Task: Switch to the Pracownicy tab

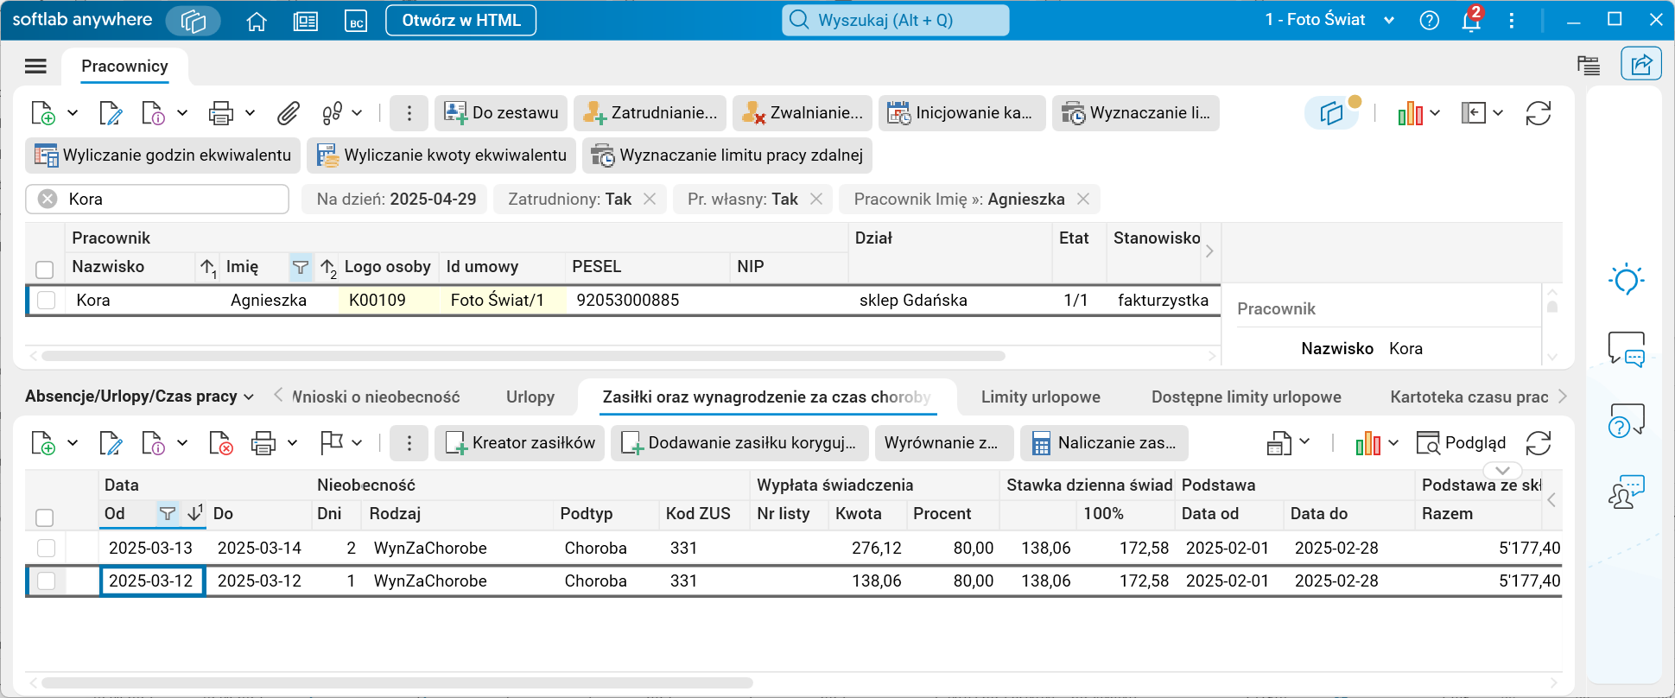Action: pyautogui.click(x=124, y=67)
